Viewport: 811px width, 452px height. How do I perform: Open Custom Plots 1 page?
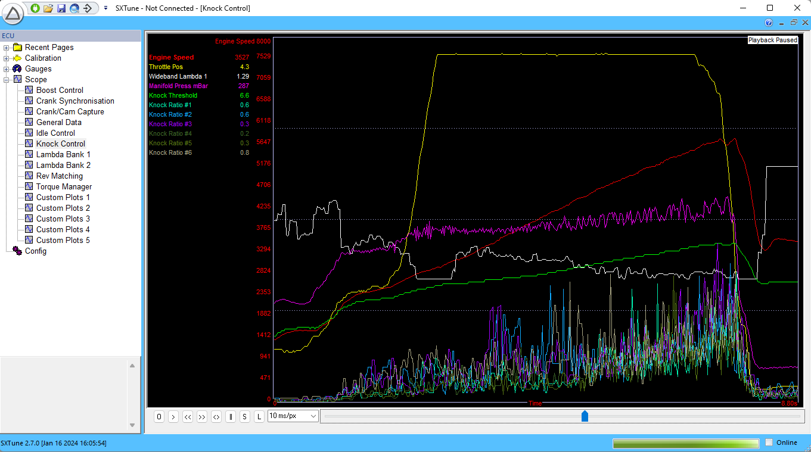(x=63, y=198)
